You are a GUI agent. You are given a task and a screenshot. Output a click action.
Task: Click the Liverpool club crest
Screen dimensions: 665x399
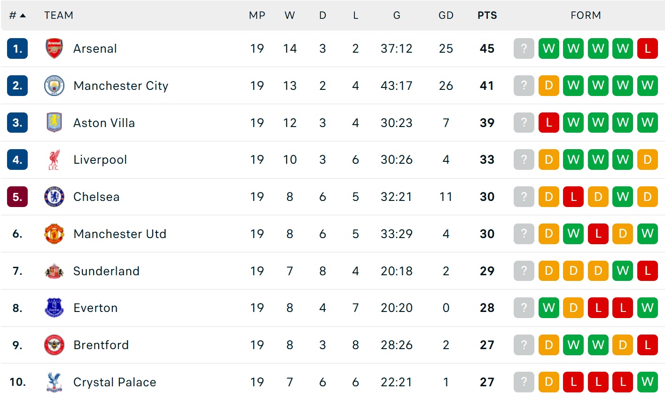click(x=54, y=160)
